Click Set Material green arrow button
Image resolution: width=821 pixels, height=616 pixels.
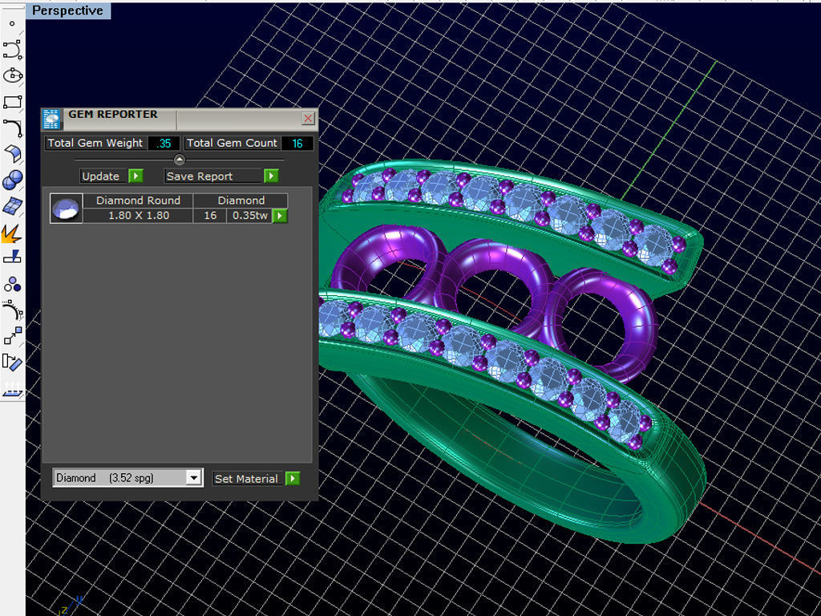coord(293,478)
